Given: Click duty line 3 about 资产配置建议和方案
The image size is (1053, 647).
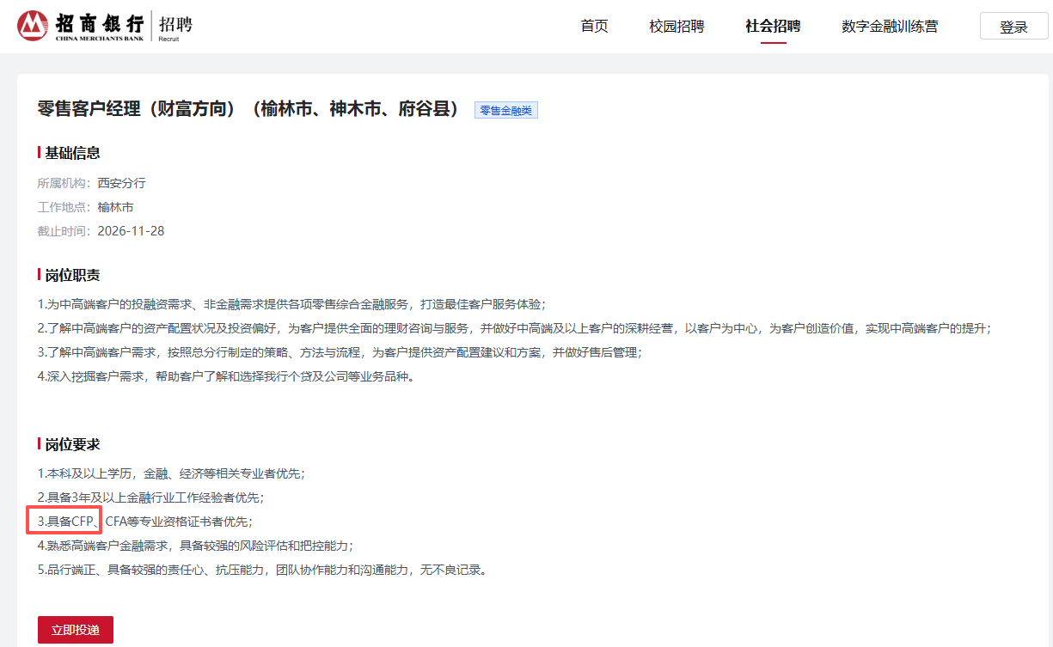Looking at the screenshot, I should [340, 352].
